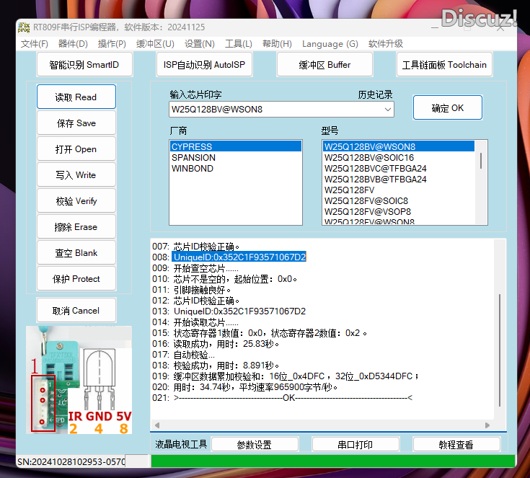Click the SN serial number status text
Screen dimensions: 530x478
[x=71, y=461]
